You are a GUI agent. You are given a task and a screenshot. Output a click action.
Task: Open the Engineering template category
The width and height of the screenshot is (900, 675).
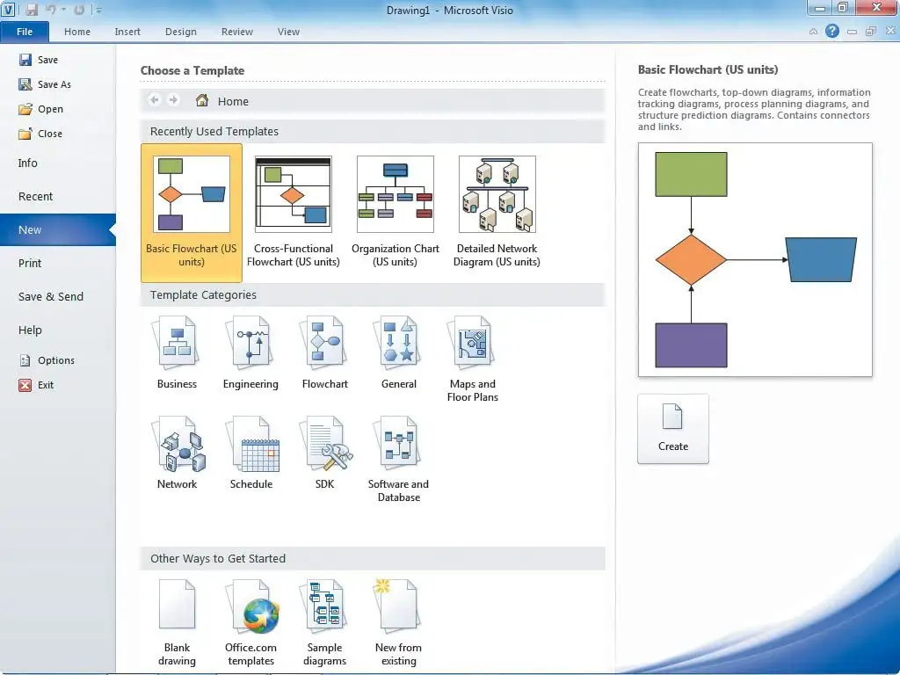250,352
